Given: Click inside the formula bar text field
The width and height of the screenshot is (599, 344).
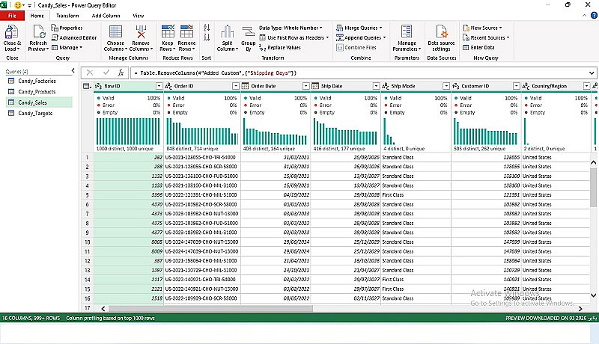Looking at the screenshot, I should coord(359,73).
